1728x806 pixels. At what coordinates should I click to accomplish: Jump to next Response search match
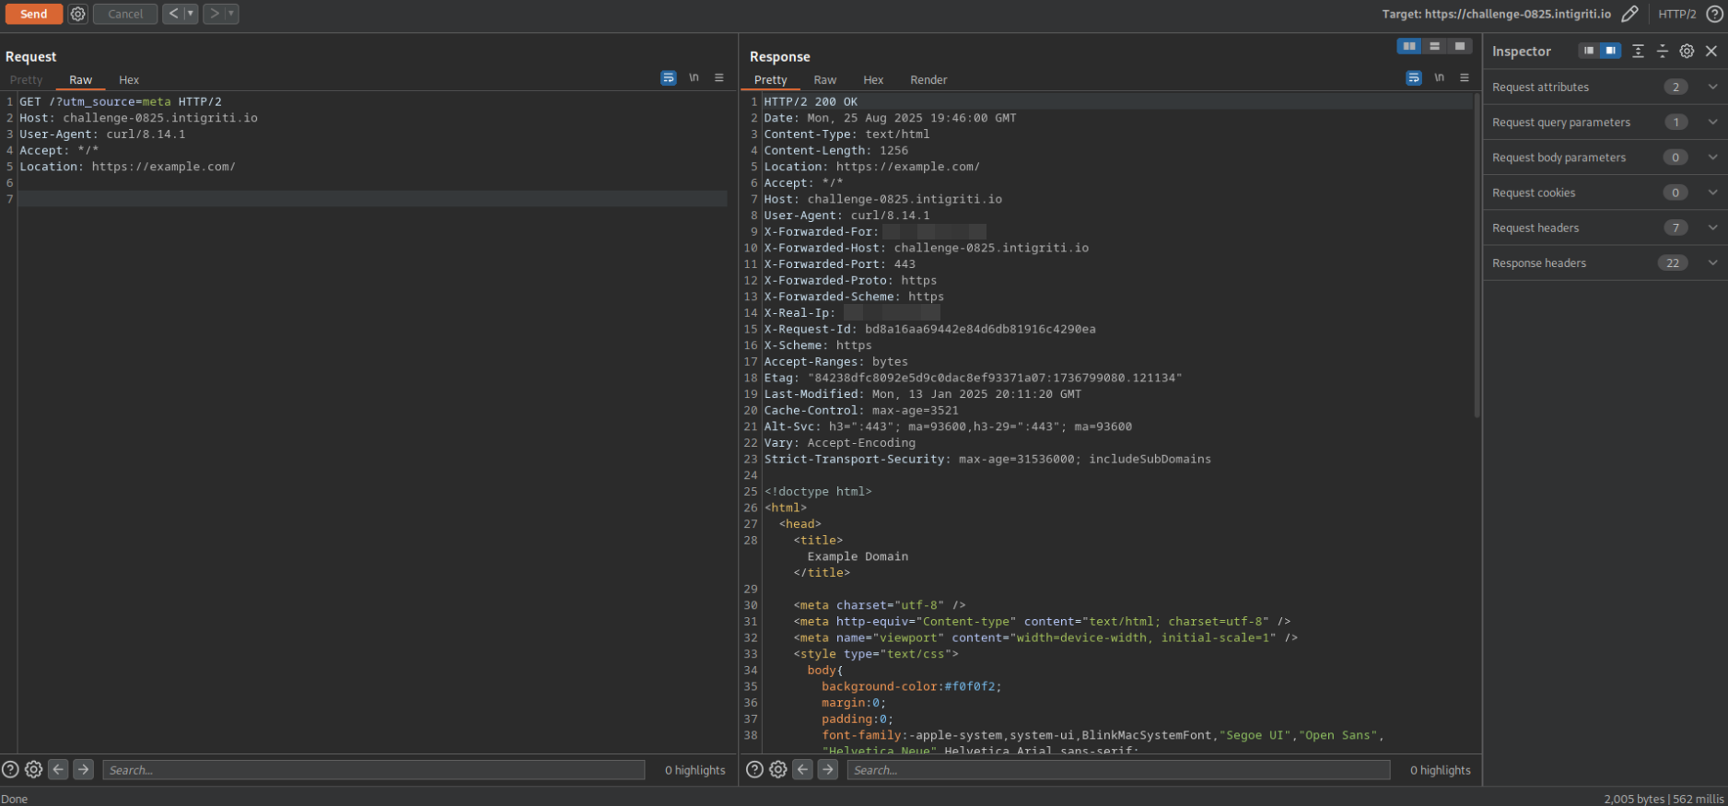click(828, 769)
